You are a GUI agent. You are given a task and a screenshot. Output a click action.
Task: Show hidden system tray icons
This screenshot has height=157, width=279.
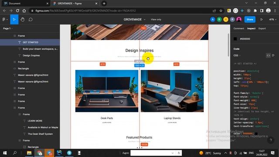(x=225, y=153)
